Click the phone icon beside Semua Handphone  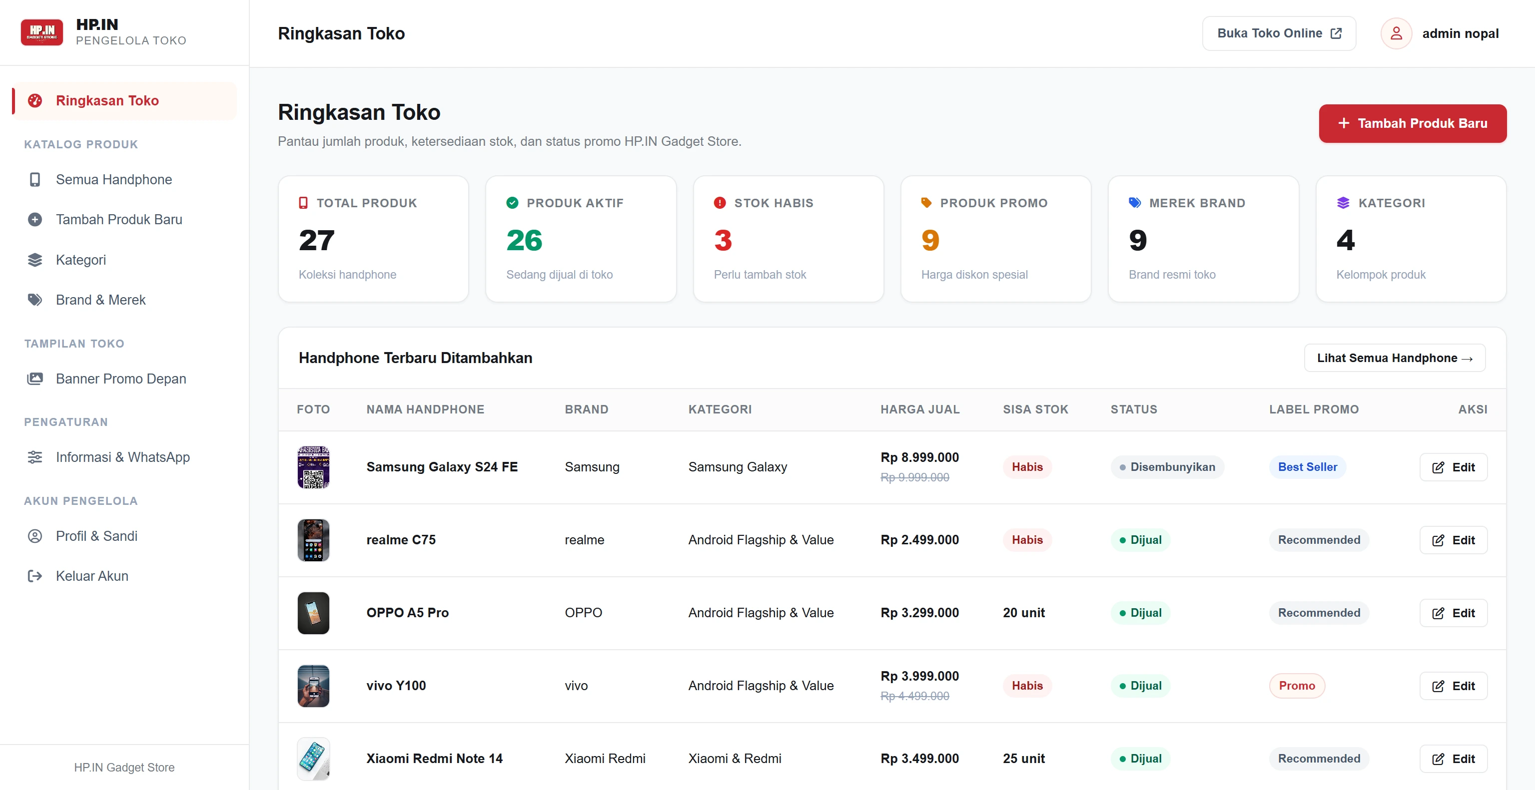click(35, 180)
